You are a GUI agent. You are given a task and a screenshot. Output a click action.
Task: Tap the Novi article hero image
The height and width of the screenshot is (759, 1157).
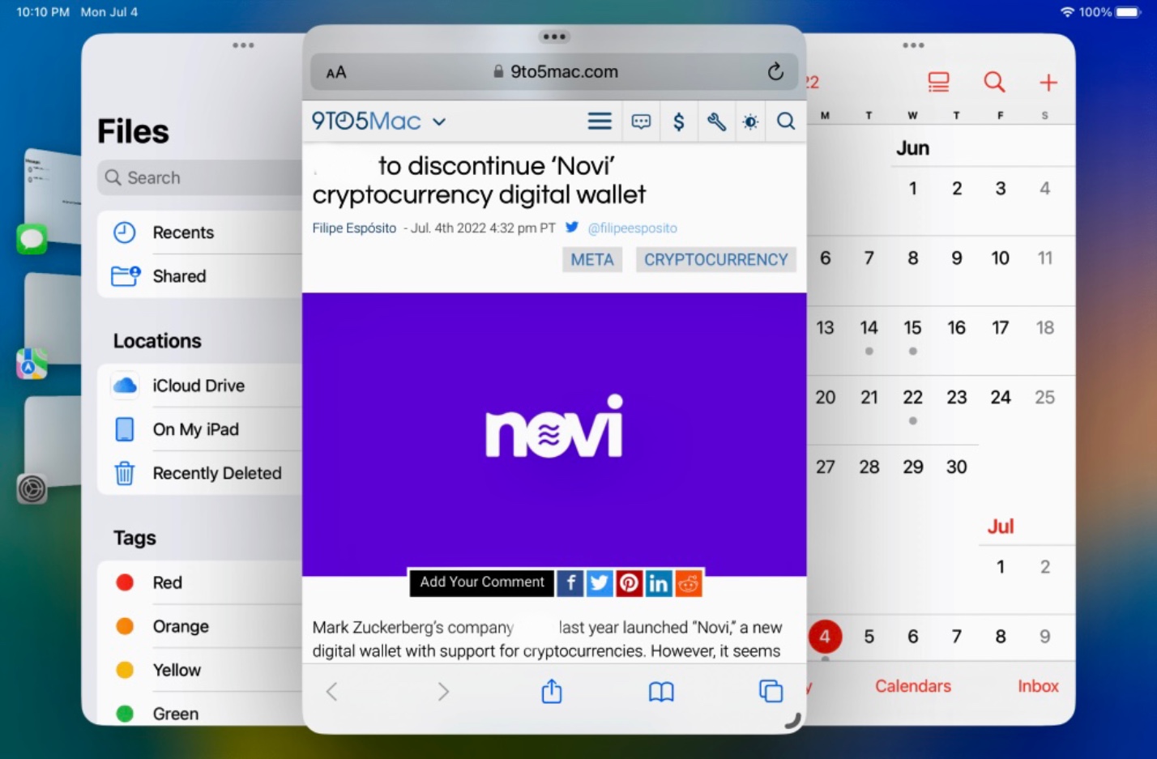coord(554,434)
